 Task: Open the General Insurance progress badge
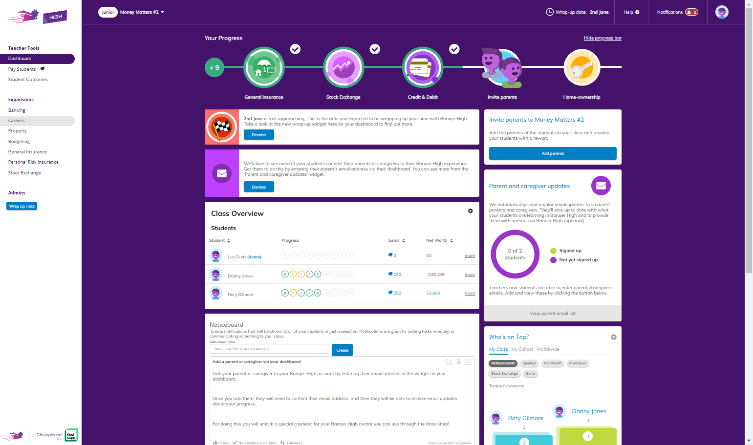pos(264,67)
